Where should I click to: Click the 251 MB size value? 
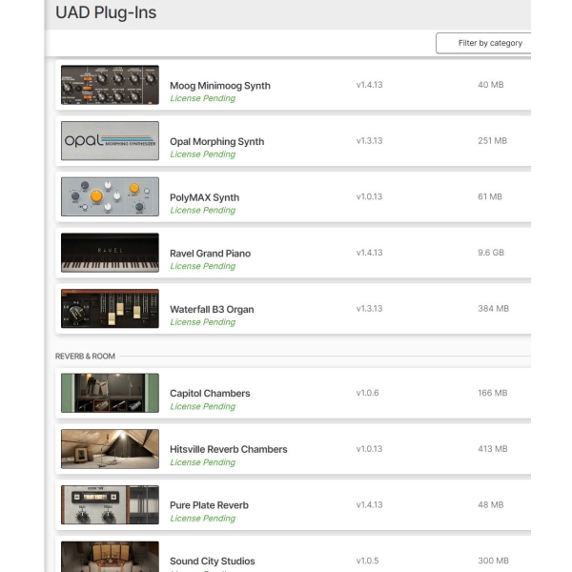(493, 141)
